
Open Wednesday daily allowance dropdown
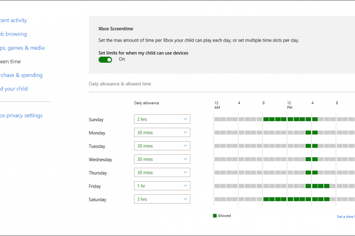tap(162, 159)
